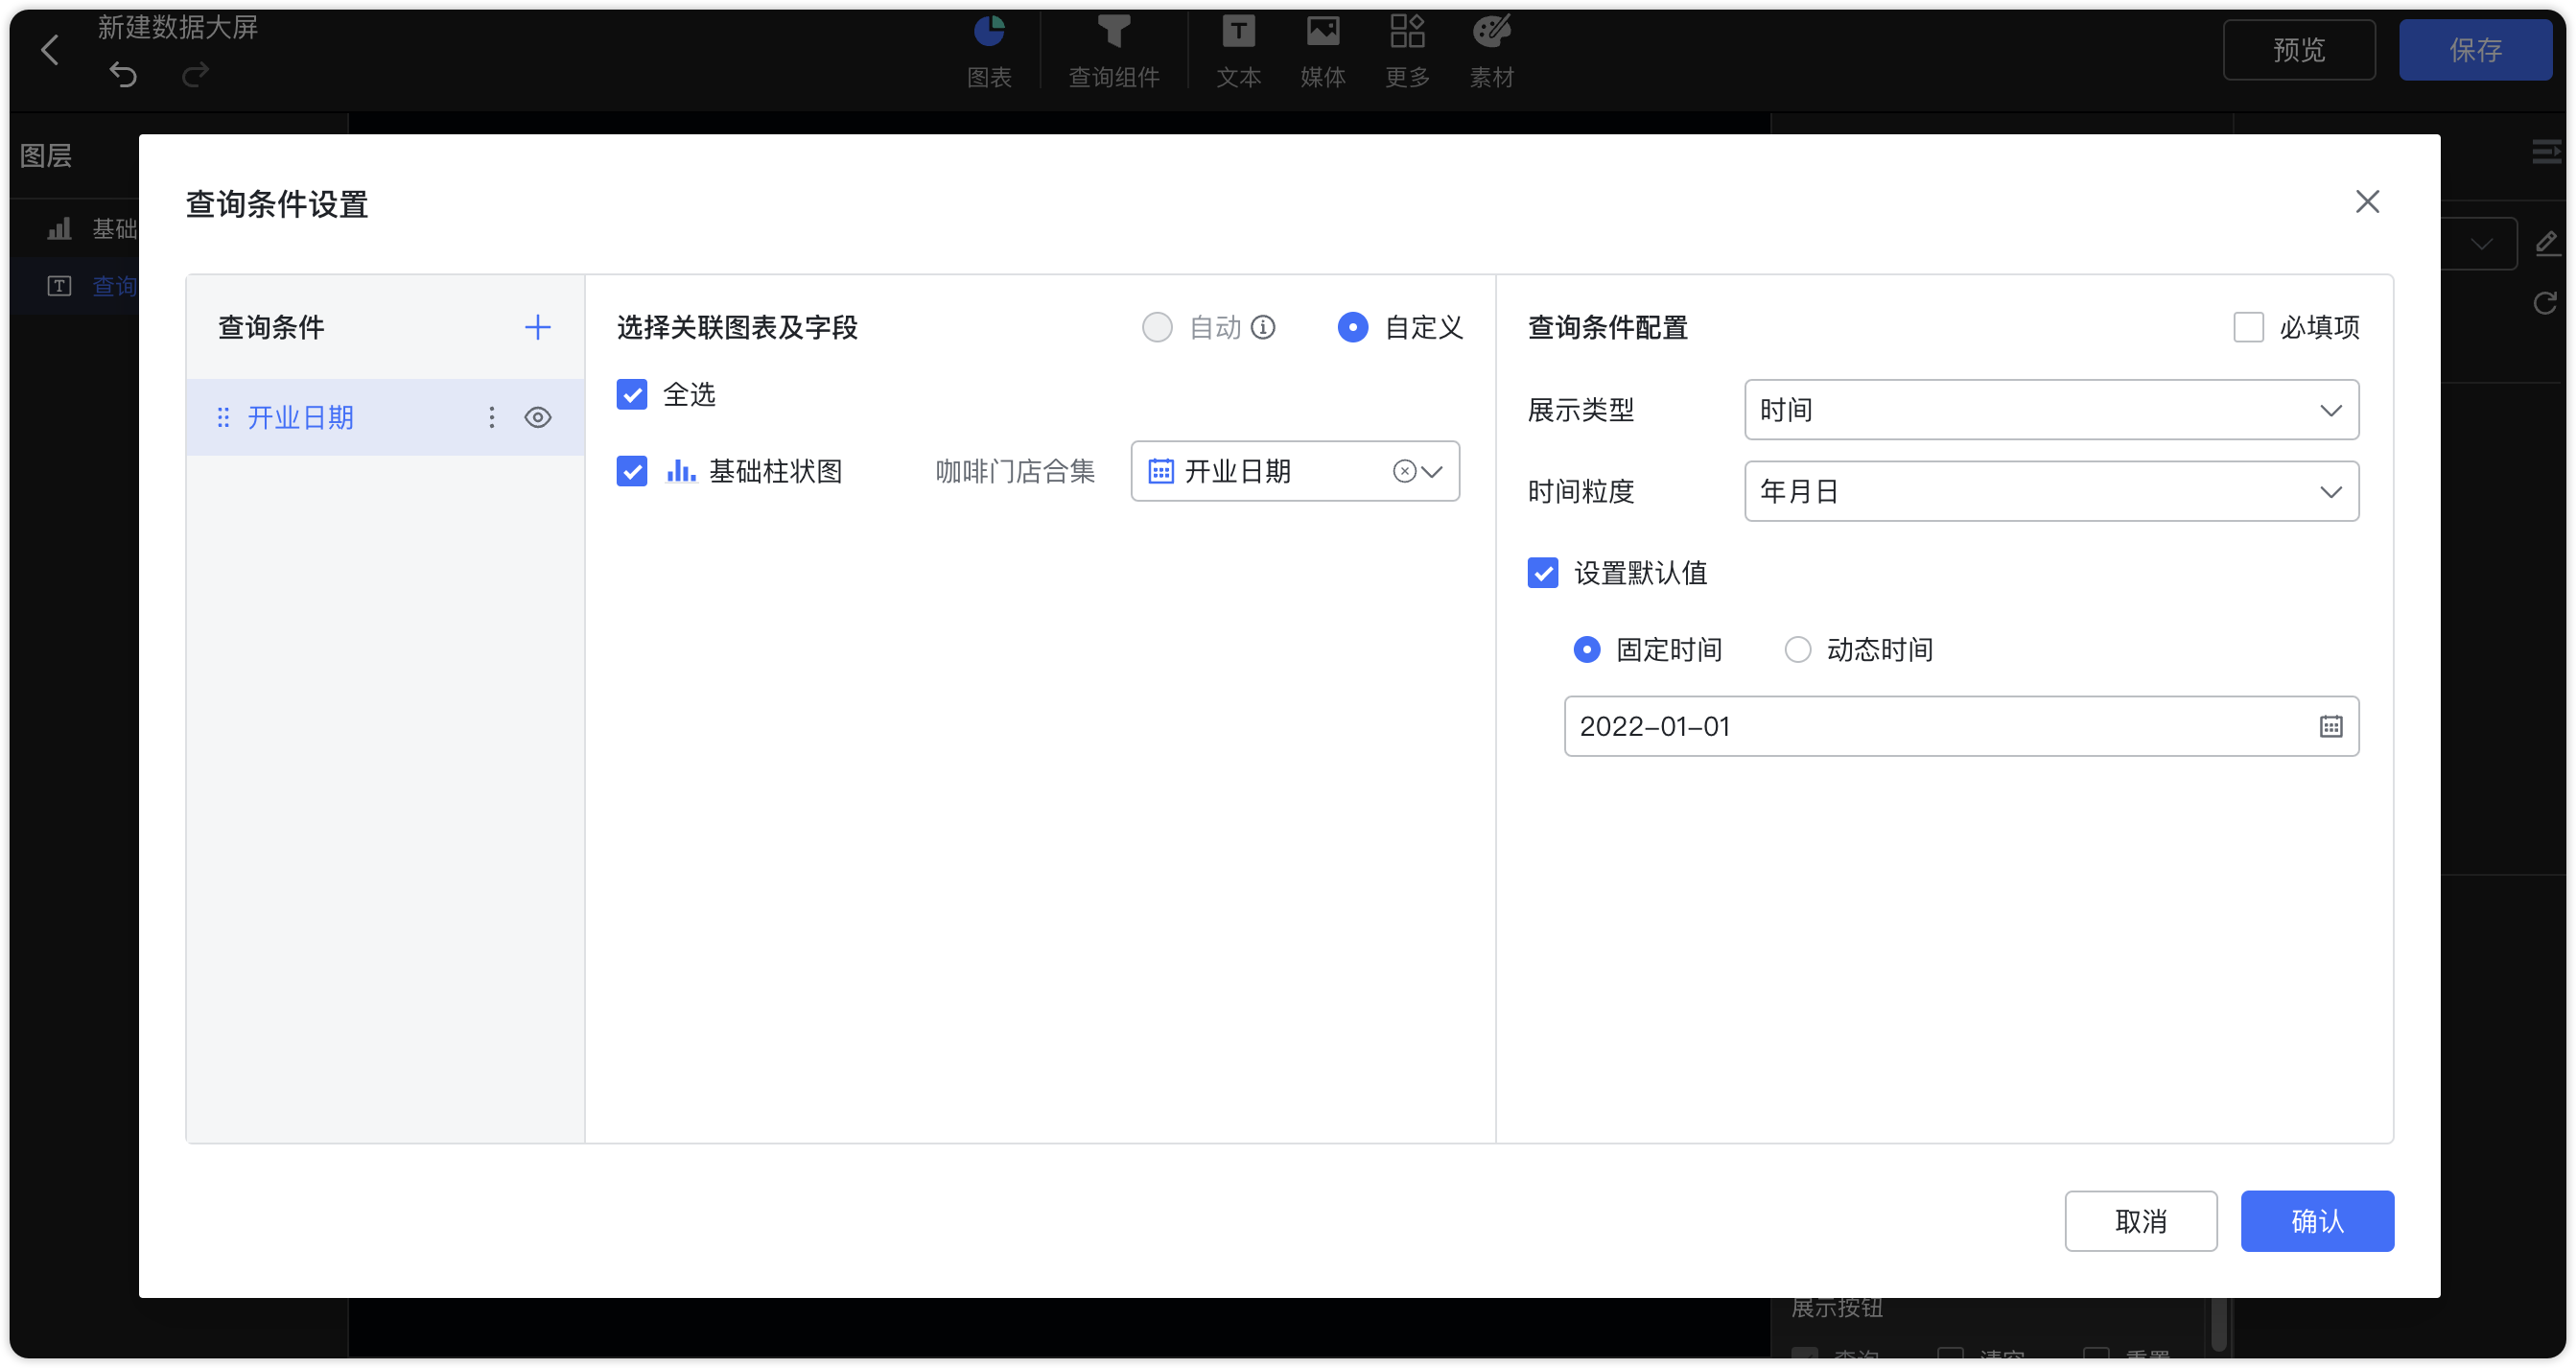Close the 查询条件设置 dialog
This screenshot has width=2576, height=1368.
pos(2367,202)
